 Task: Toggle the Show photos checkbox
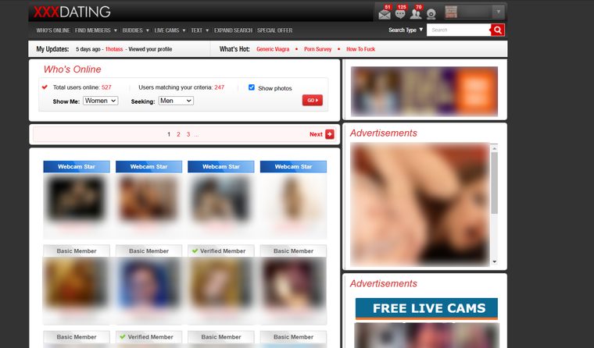(251, 87)
